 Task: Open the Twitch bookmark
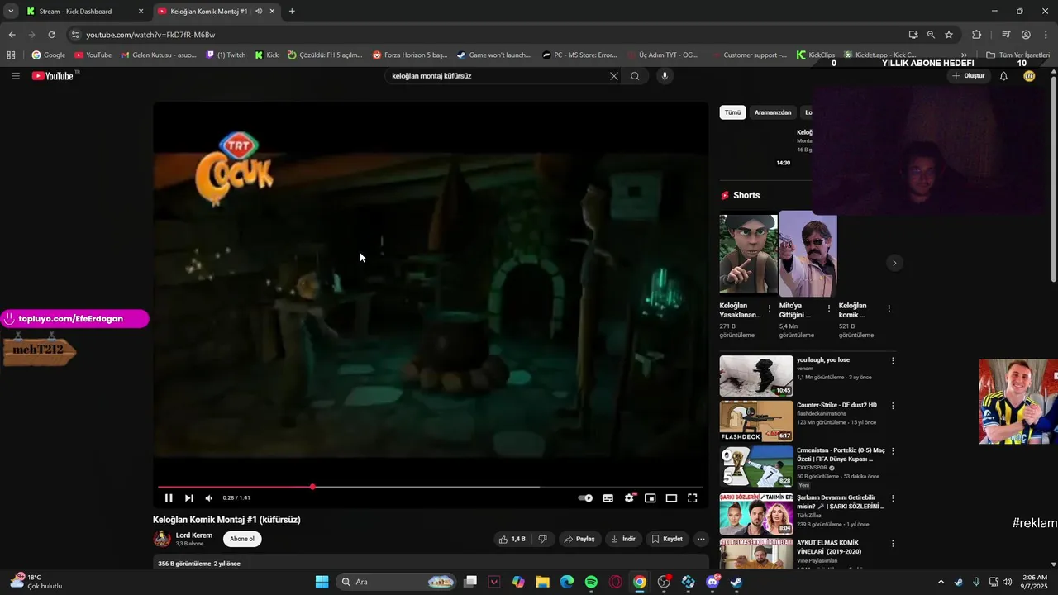pyautogui.click(x=226, y=55)
